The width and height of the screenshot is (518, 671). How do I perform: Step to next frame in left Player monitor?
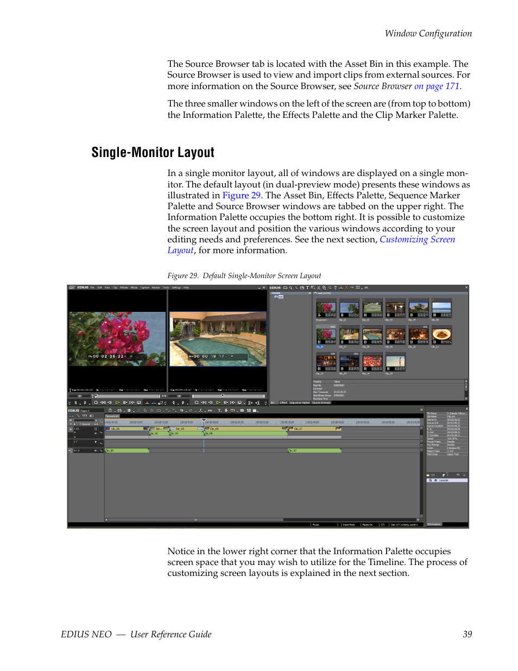tap(125, 403)
